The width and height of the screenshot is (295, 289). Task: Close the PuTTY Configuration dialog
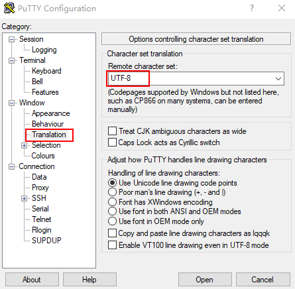point(282,9)
